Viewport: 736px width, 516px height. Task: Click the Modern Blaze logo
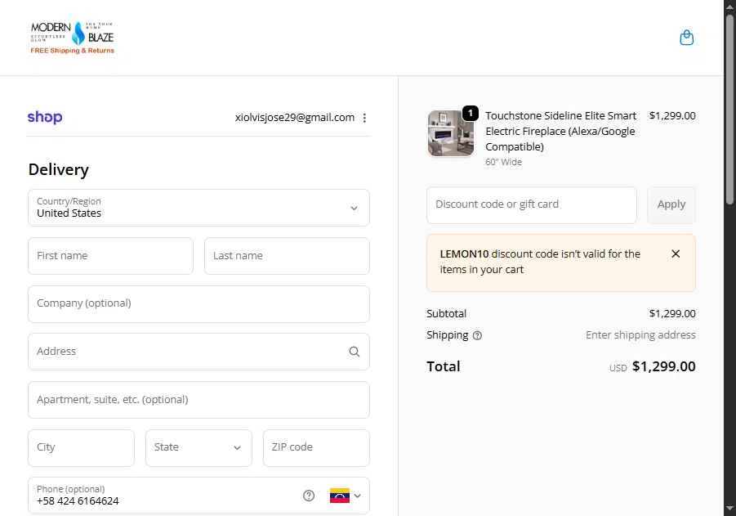[72, 38]
